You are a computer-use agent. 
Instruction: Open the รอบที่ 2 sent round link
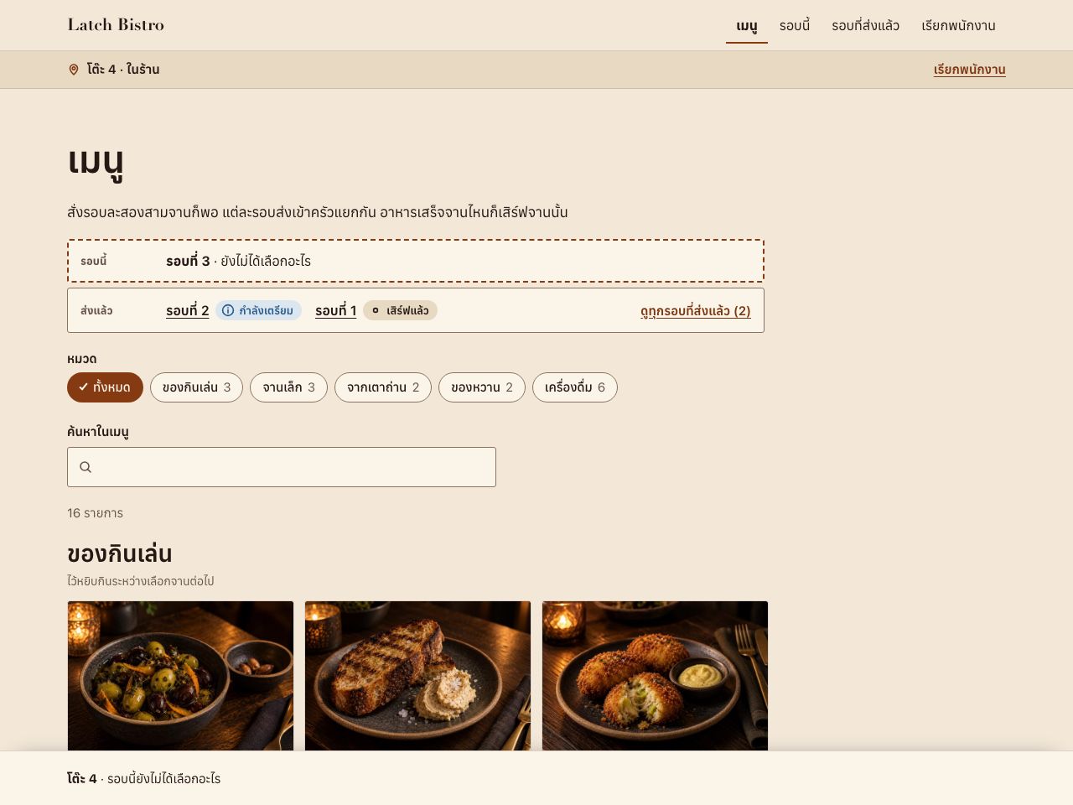click(x=188, y=310)
